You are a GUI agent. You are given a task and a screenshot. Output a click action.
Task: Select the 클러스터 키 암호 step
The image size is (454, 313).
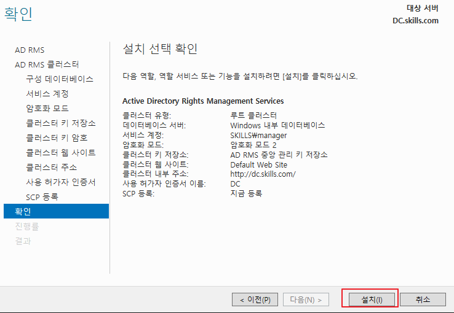tap(57, 138)
